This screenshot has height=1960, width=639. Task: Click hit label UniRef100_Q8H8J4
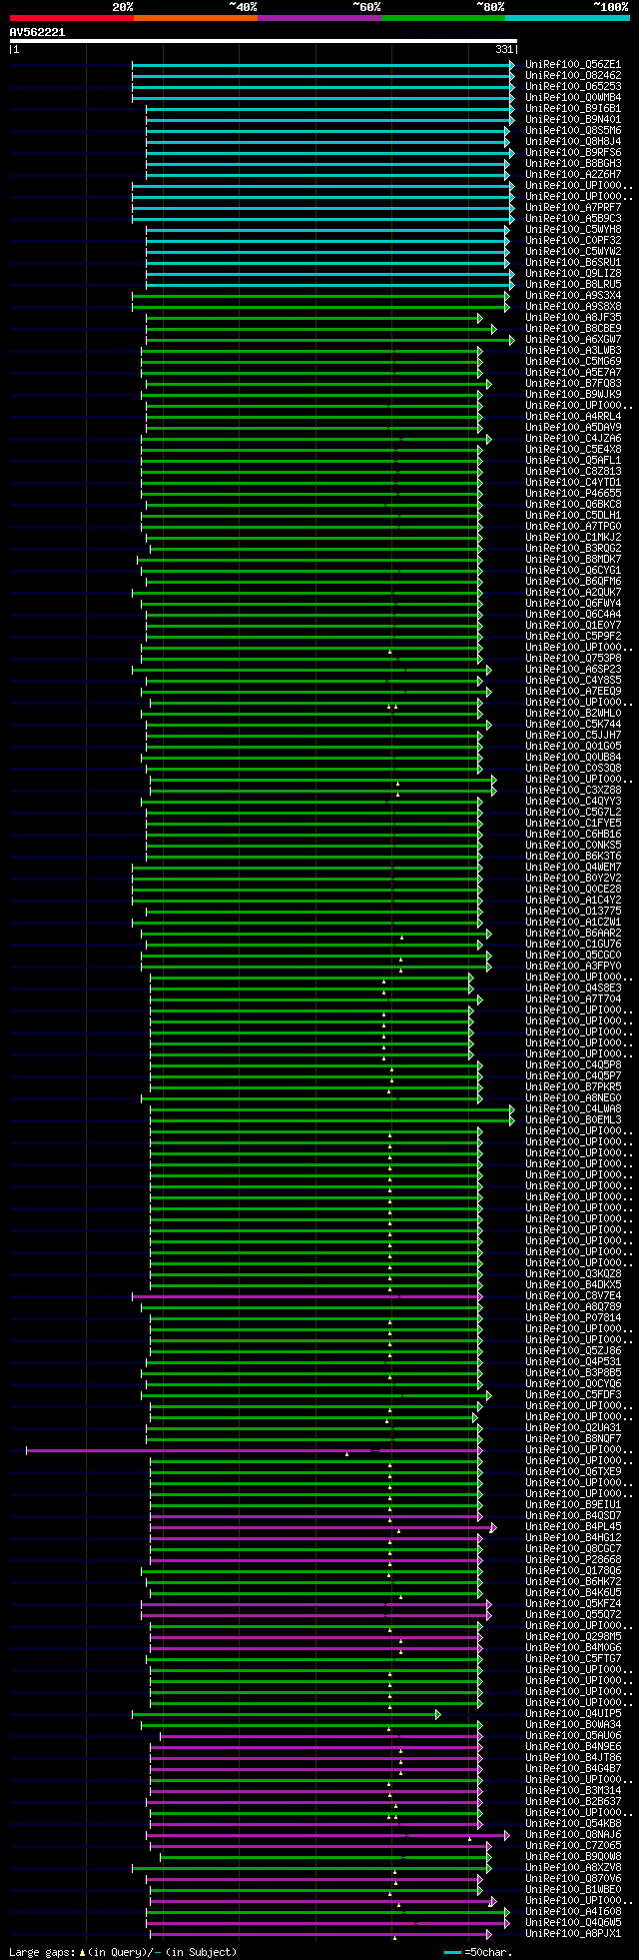tap(573, 141)
